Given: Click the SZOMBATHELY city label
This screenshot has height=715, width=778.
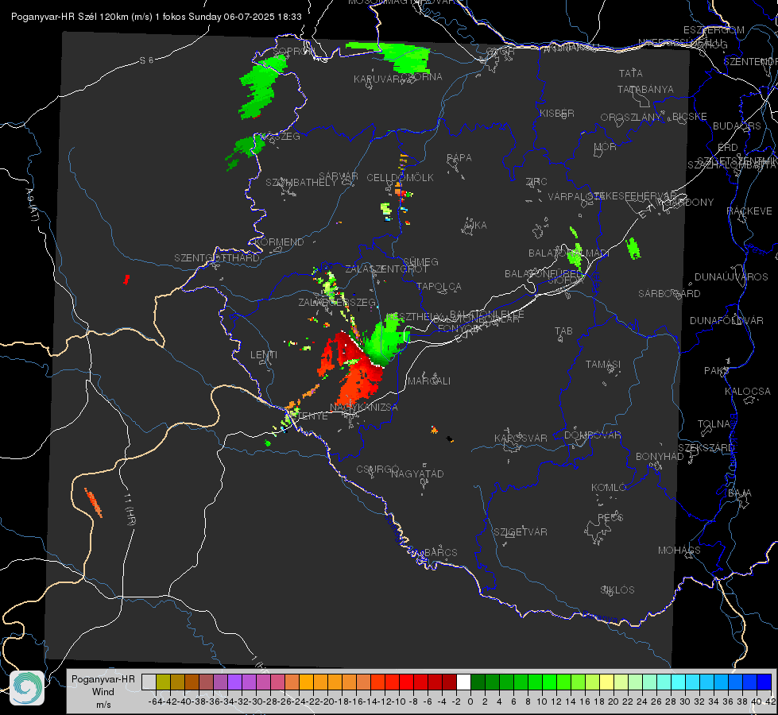Looking at the screenshot, I should (x=301, y=183).
